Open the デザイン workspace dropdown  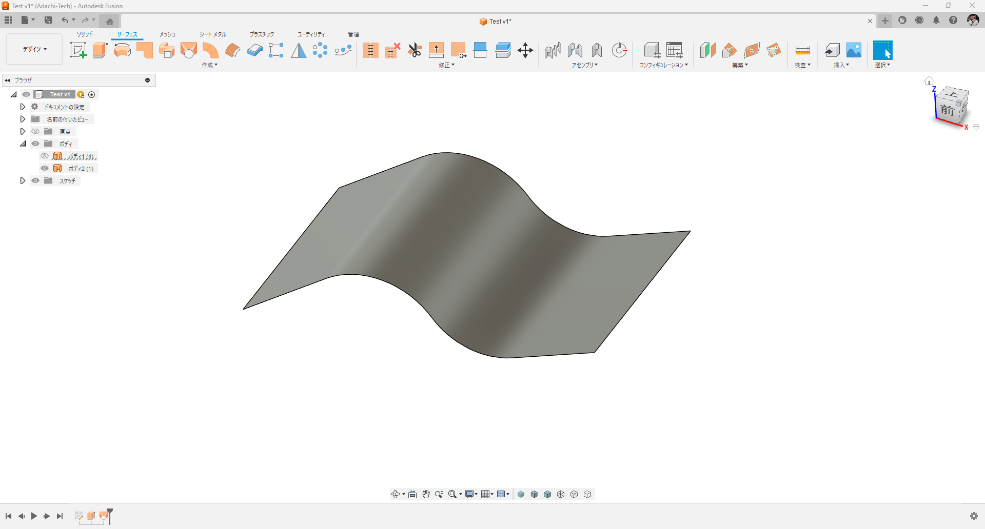click(x=34, y=49)
